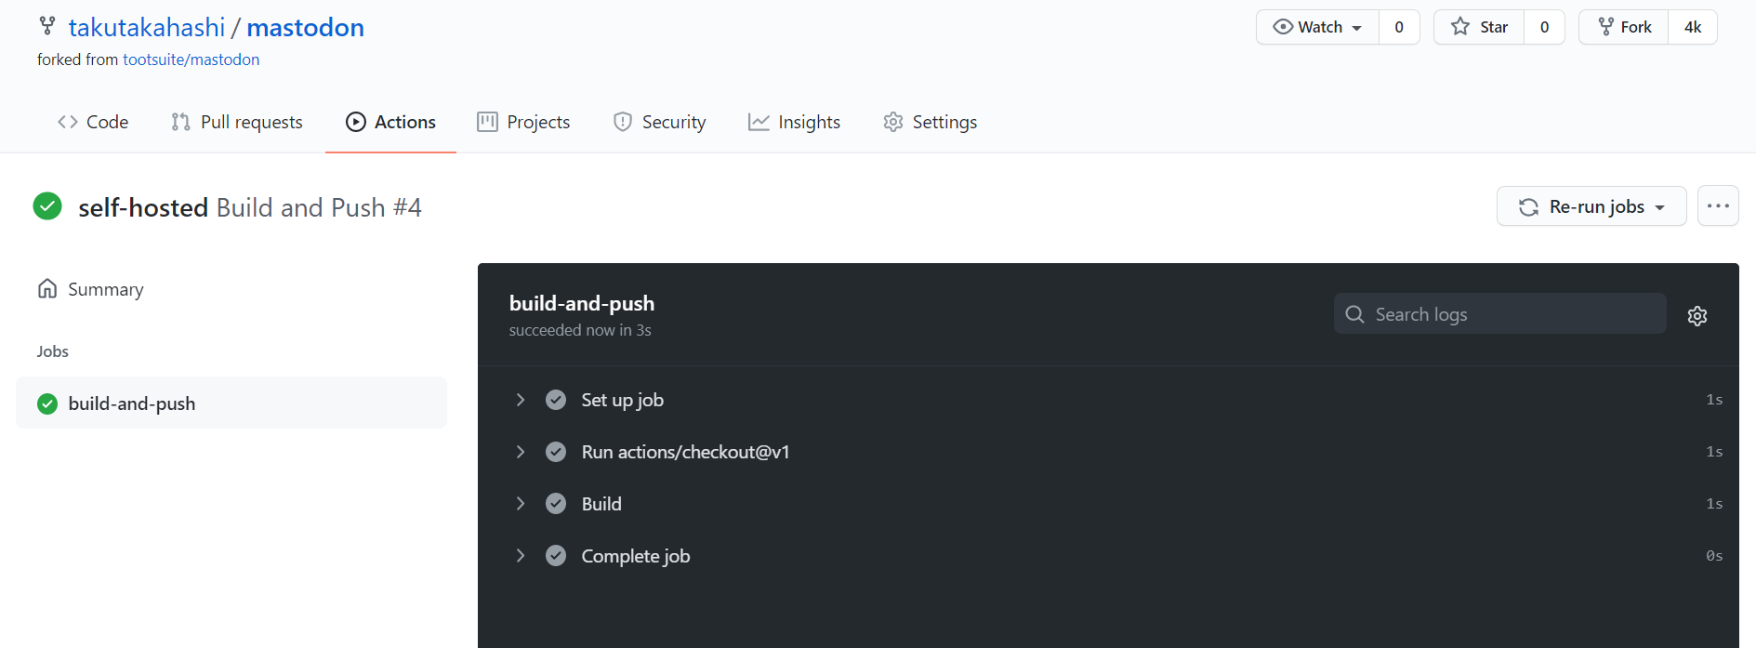Screen dimensions: 1756x648
Task: Click the Search logs input field
Action: pos(1499,314)
